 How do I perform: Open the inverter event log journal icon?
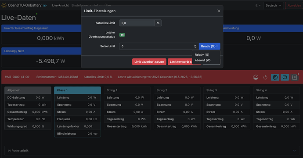295,77
